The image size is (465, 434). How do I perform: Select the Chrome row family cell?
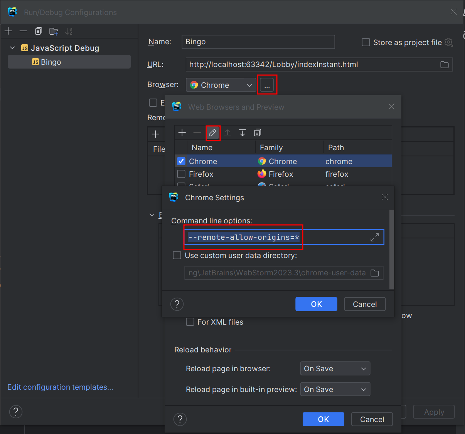click(x=289, y=161)
